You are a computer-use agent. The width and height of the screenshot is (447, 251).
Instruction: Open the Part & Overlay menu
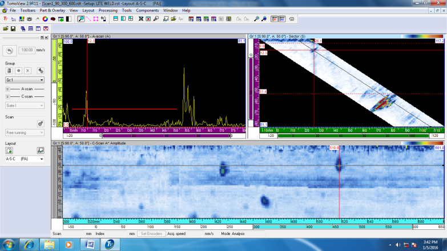(x=51, y=10)
